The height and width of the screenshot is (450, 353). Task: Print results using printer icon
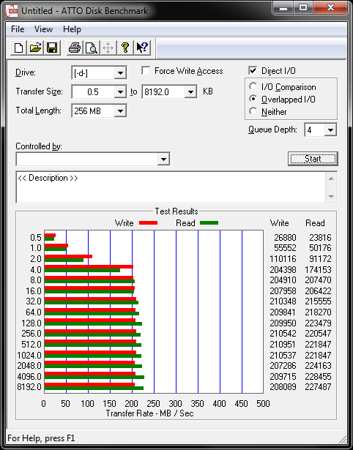[75, 48]
